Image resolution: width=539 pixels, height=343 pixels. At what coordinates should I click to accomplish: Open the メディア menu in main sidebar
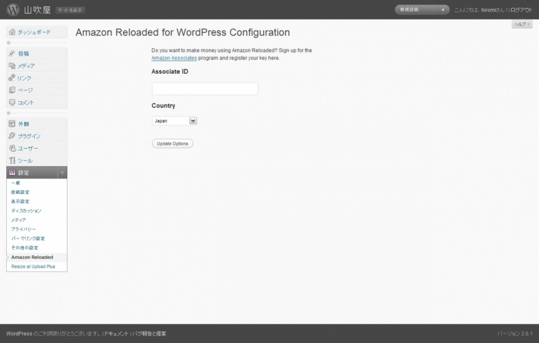tap(26, 66)
